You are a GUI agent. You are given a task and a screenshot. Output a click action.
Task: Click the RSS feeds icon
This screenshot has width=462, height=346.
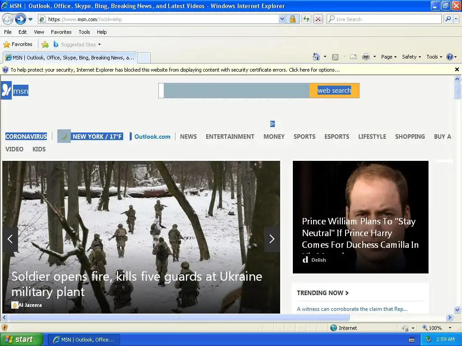point(335,57)
